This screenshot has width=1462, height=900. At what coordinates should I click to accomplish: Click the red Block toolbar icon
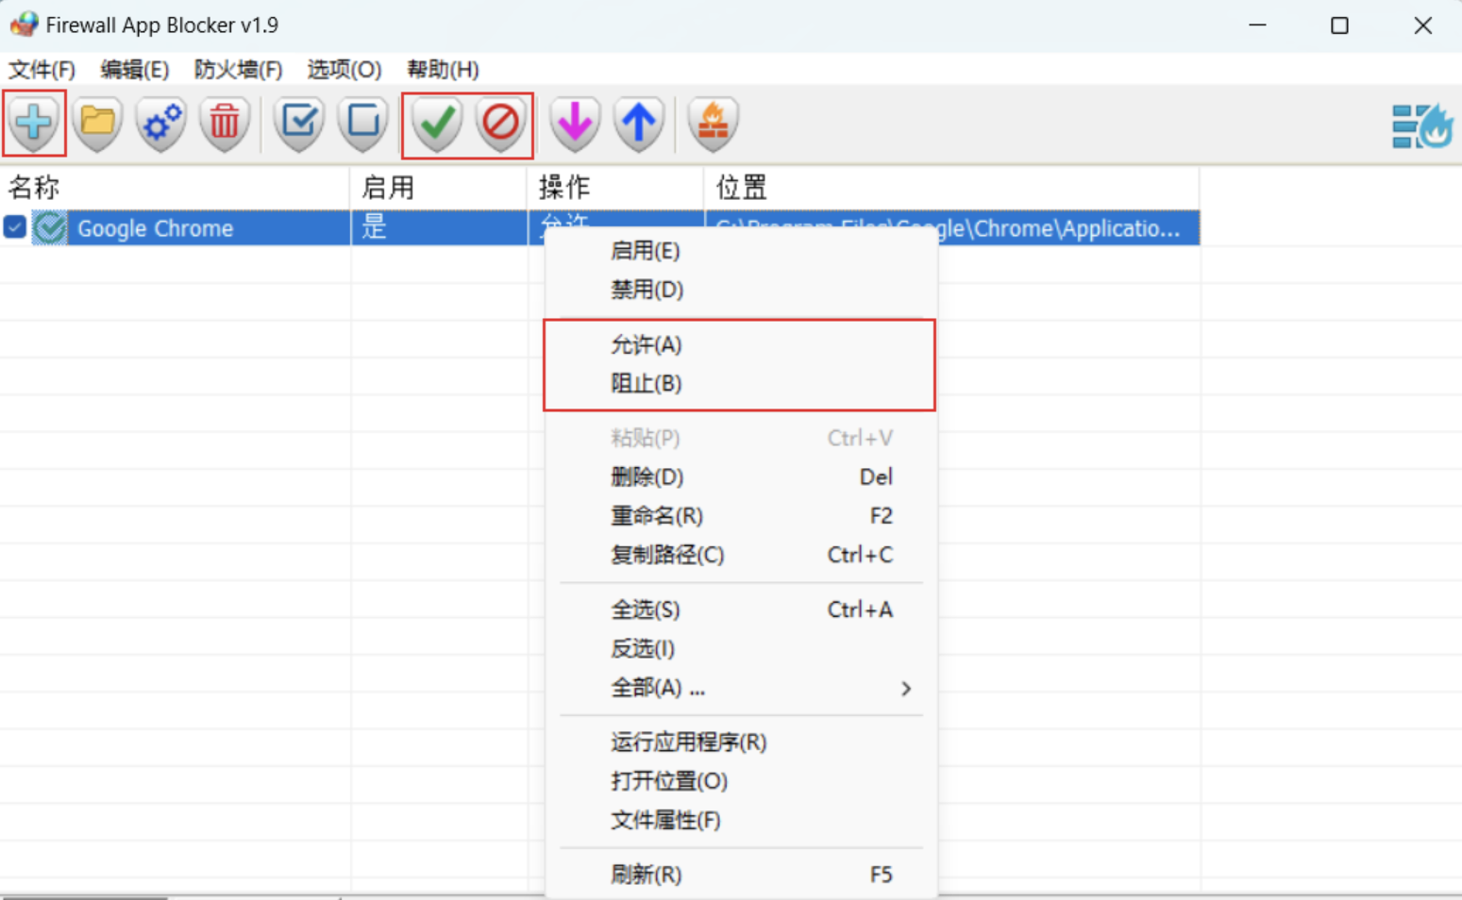[x=500, y=124]
